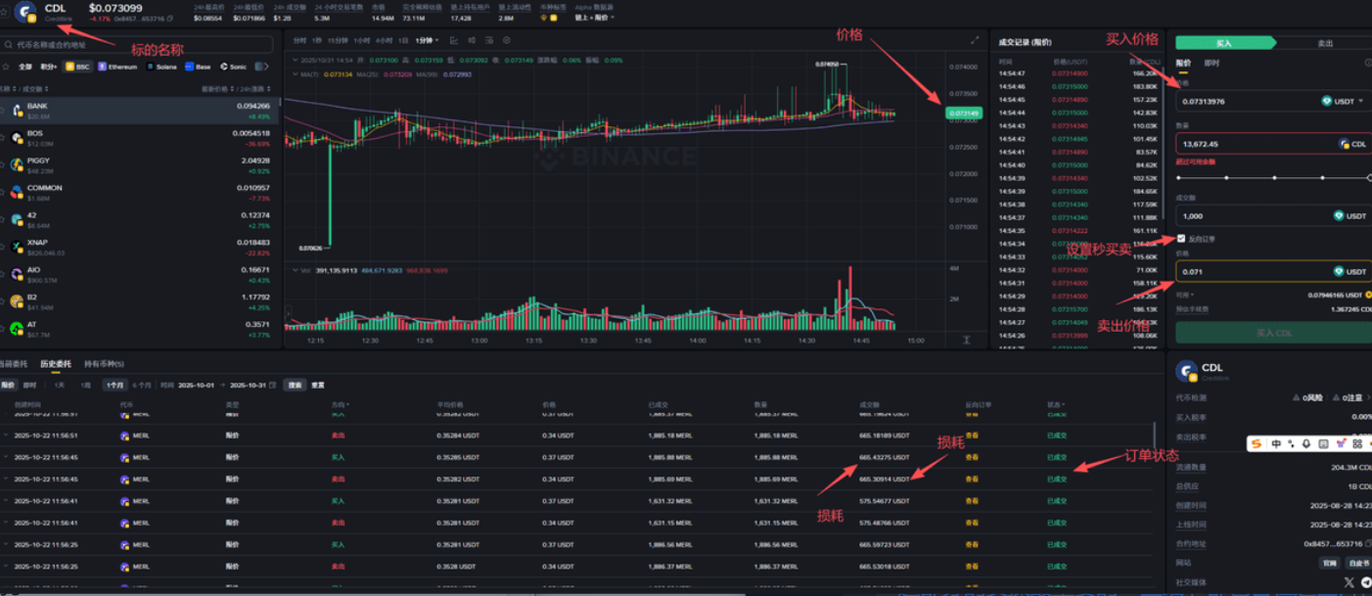This screenshot has width=1372, height=596.
Task: Select the 1个月 time range option
Action: pos(115,386)
